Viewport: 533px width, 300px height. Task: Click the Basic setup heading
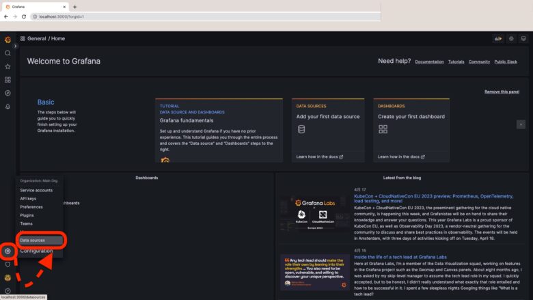click(46, 102)
